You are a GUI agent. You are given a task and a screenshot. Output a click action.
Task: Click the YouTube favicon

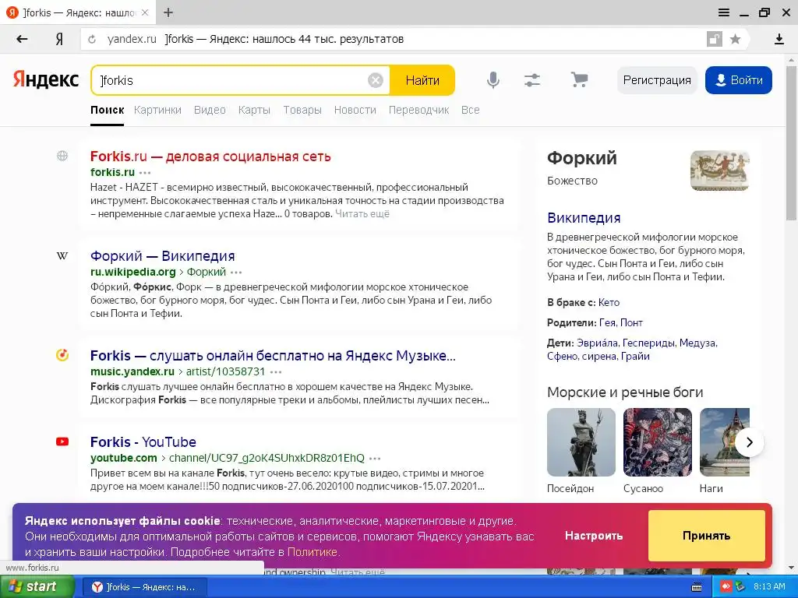62,441
